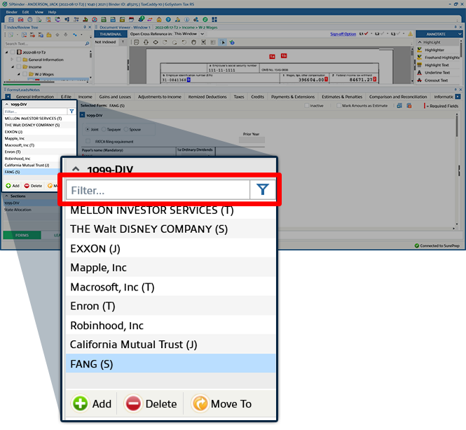466x430 pixels.
Task: Click the filter funnel icon in 1099-DIV list
Action: point(262,190)
